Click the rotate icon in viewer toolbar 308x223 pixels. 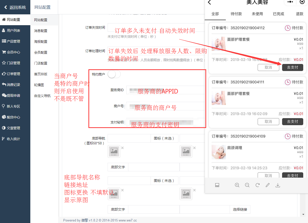(x=257, y=185)
